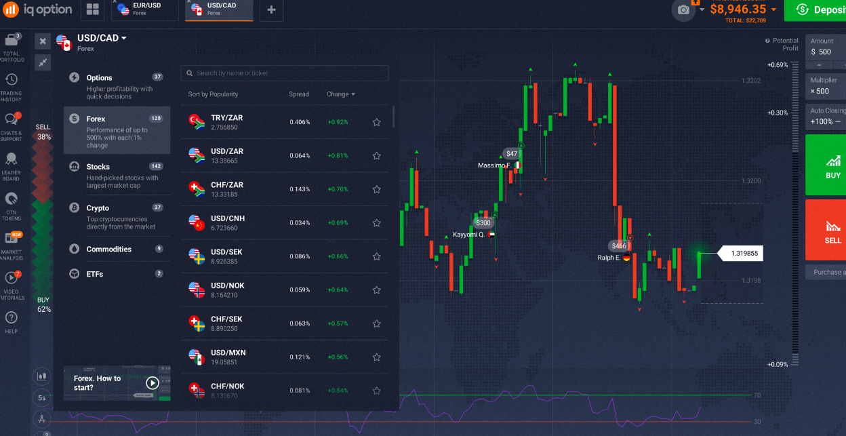The height and width of the screenshot is (436, 846).
Task: Select the USD/CNH asset row
Action: coord(285,222)
